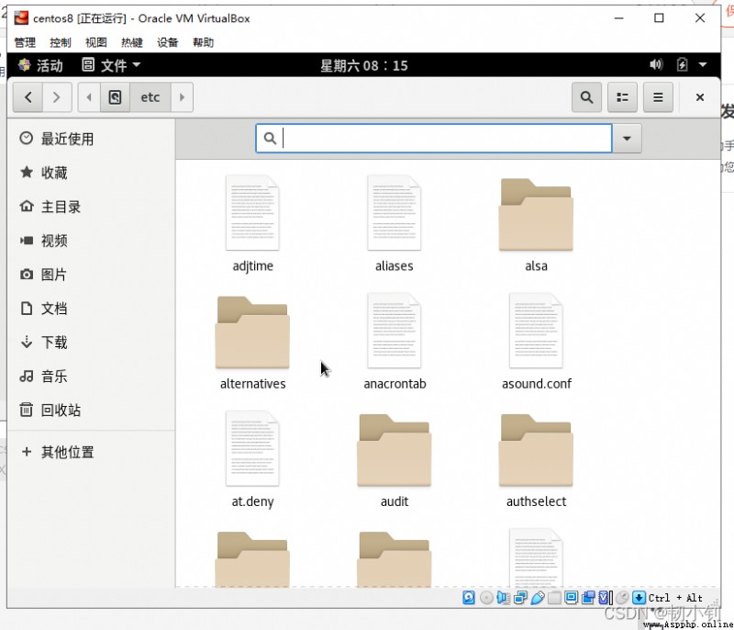The height and width of the screenshot is (630, 734).
Task: Click the audio speaker status bar icon
Action: 503,598
